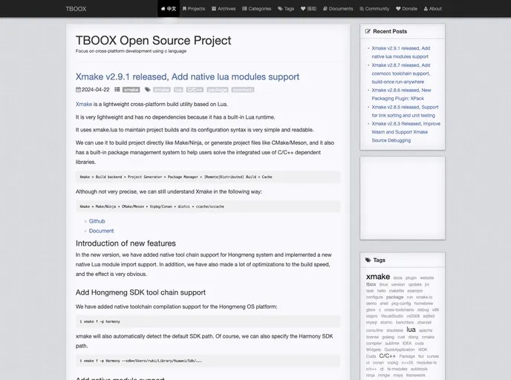Switch to the 中文 language version

point(169,9)
